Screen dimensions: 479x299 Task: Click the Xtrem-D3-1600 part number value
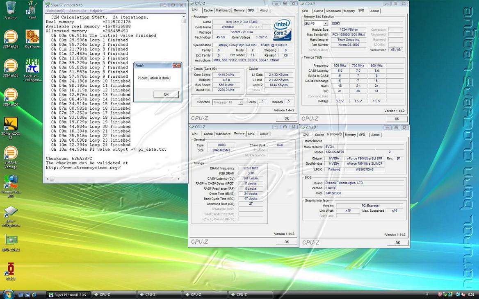348,45
